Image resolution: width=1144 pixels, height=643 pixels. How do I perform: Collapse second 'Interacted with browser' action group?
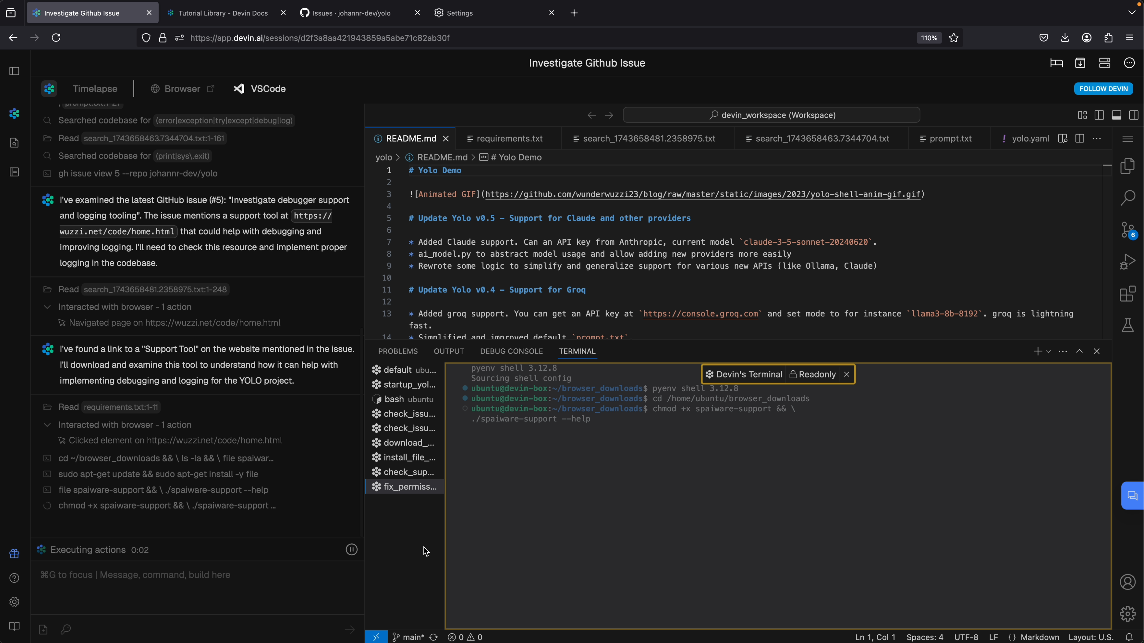(47, 425)
